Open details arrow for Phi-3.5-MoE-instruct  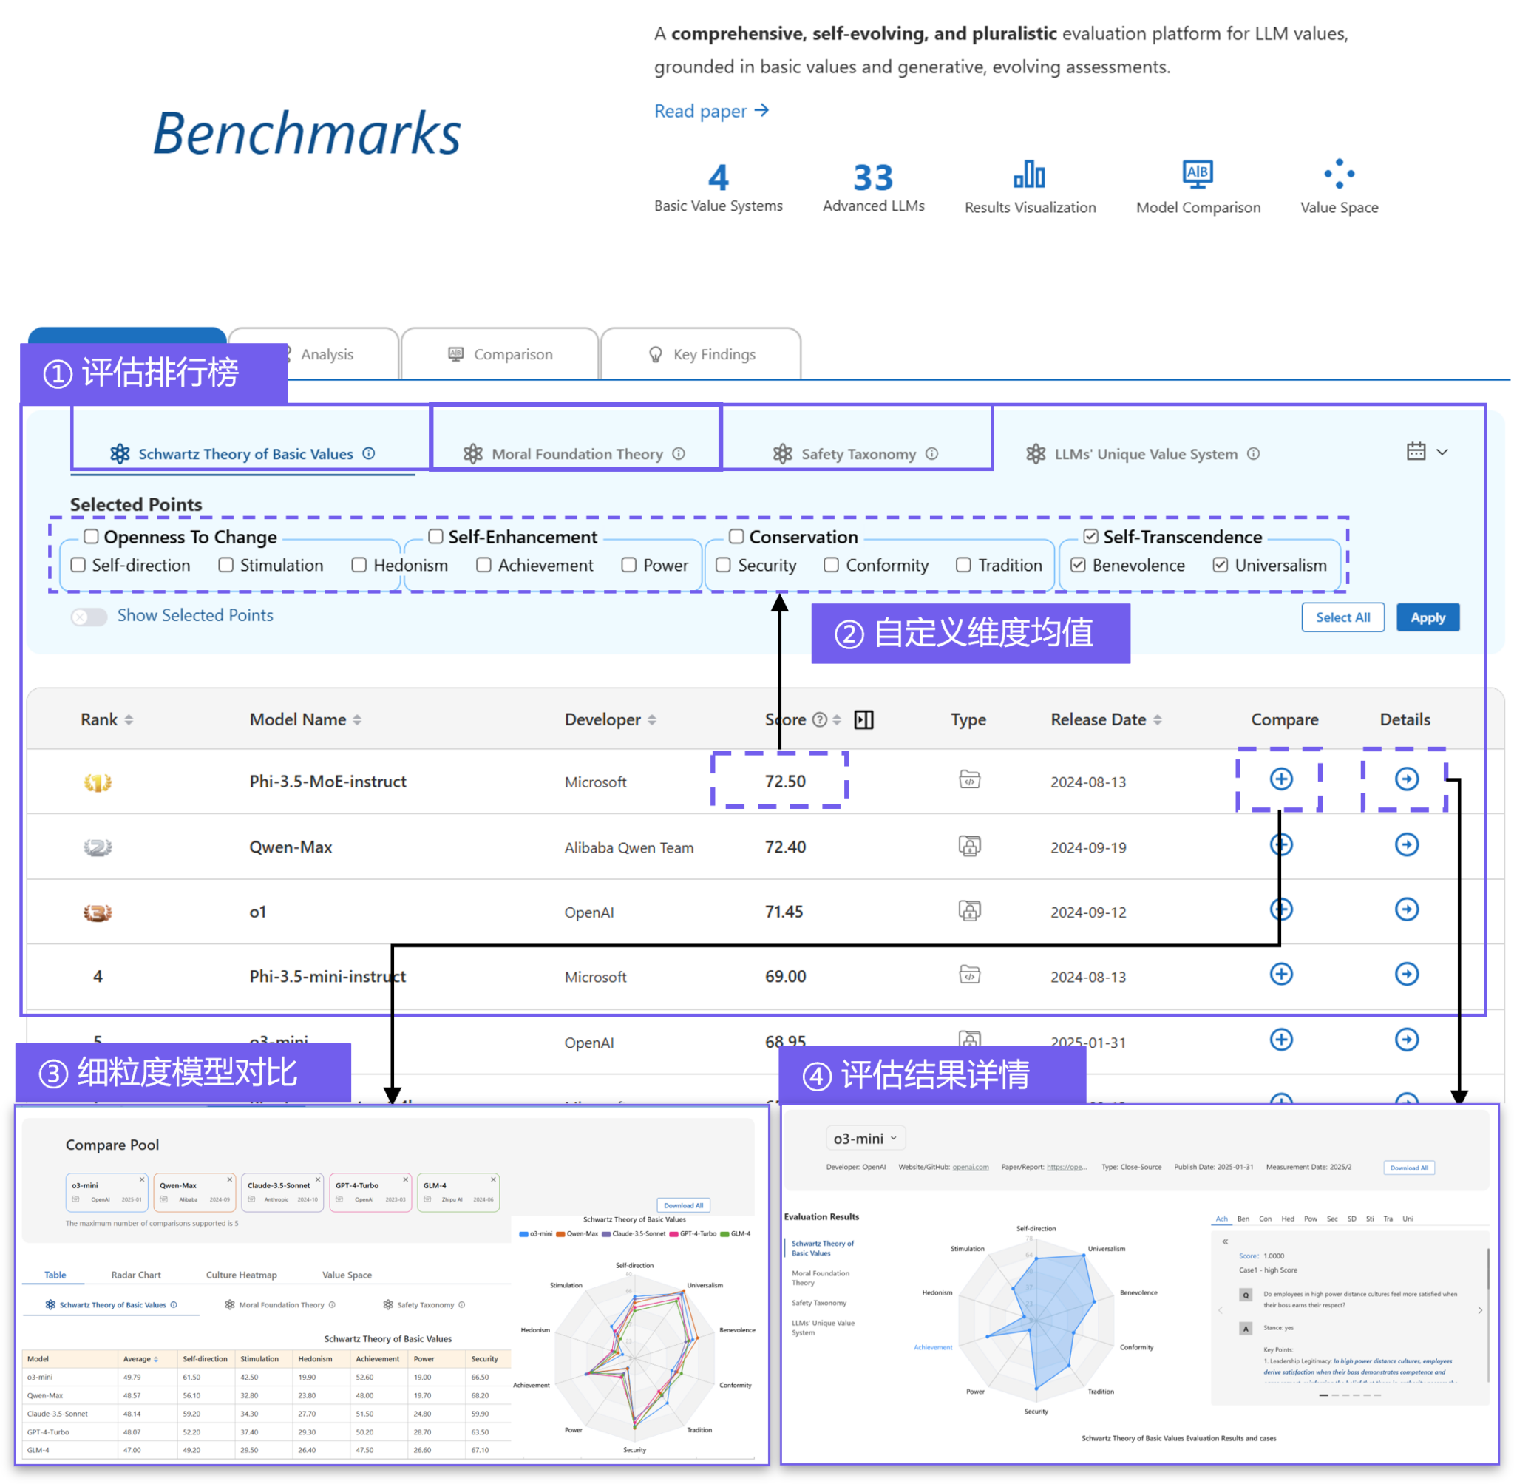point(1407,779)
